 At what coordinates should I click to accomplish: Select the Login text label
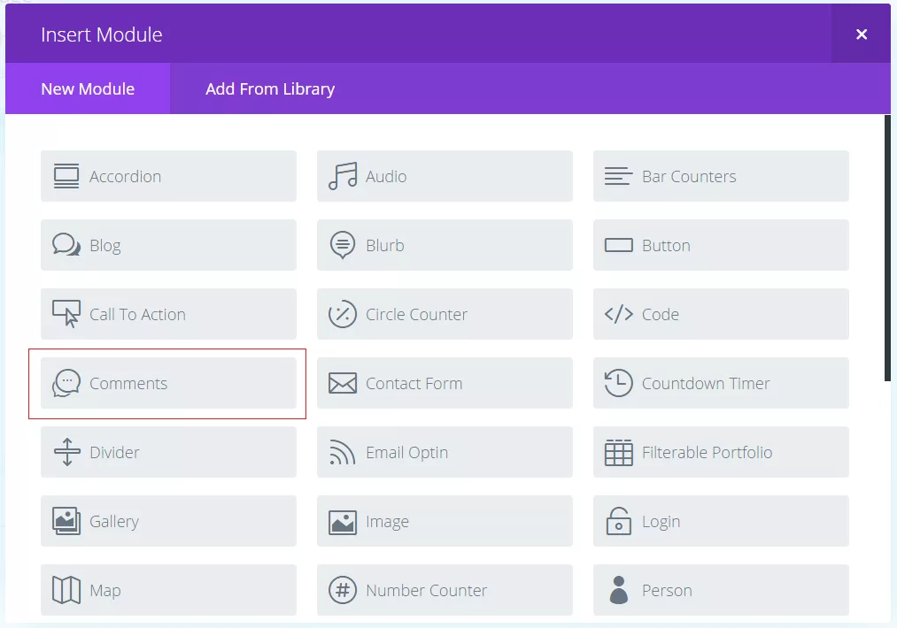coord(661,522)
